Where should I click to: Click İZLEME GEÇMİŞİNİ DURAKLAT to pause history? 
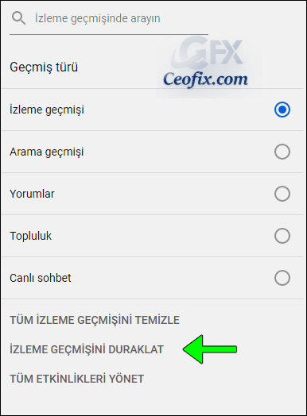point(87,349)
